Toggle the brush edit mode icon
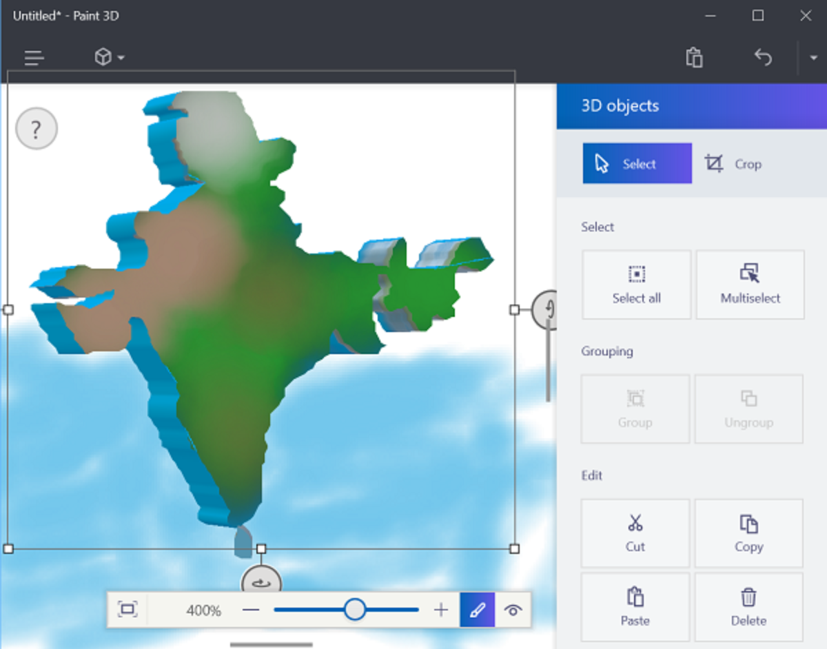The height and width of the screenshot is (649, 827). [478, 610]
